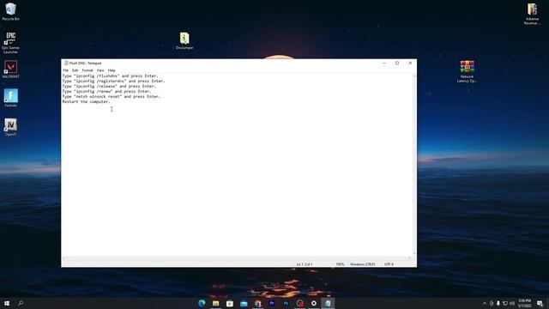This screenshot has width=549, height=309.
Task: Click the 'ipconfig /release' line
Action: click(109, 86)
